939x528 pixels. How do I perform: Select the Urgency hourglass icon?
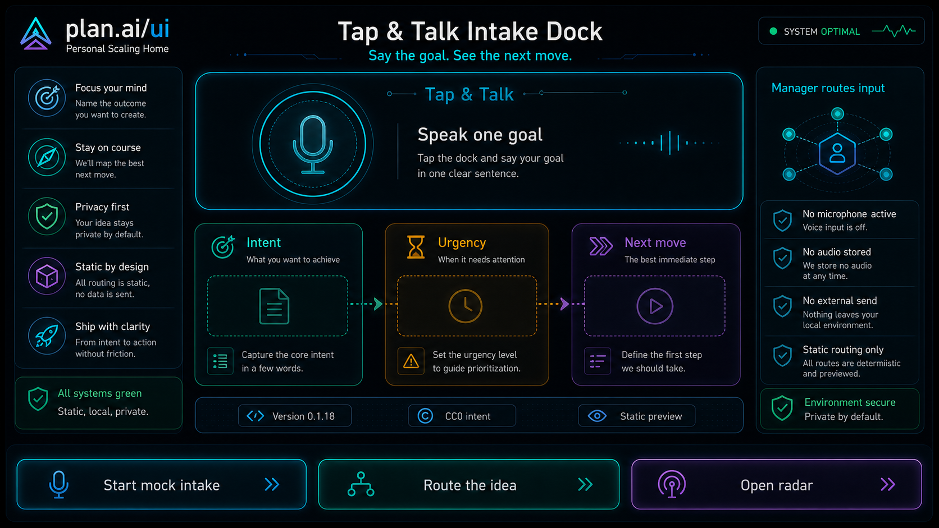click(416, 247)
